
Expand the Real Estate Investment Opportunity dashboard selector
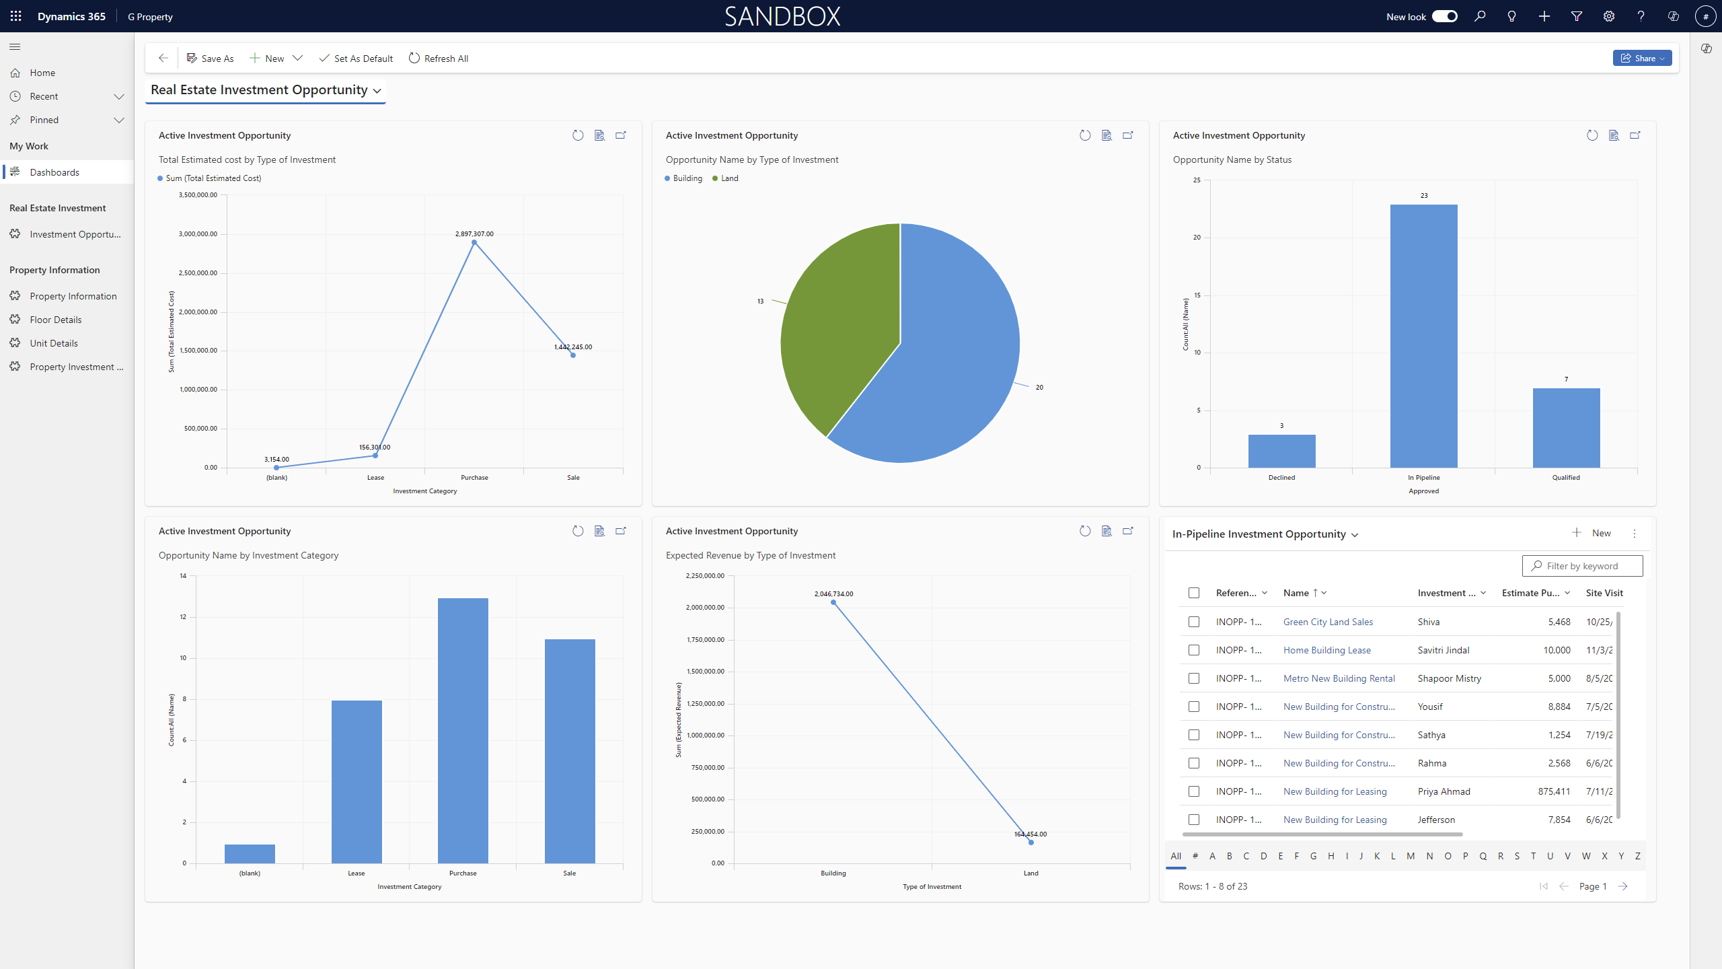click(377, 90)
